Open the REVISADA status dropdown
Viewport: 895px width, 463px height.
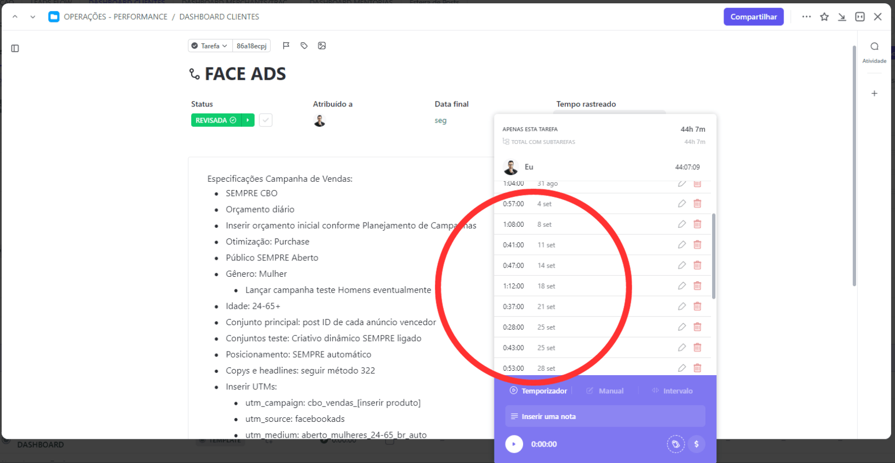tap(216, 120)
